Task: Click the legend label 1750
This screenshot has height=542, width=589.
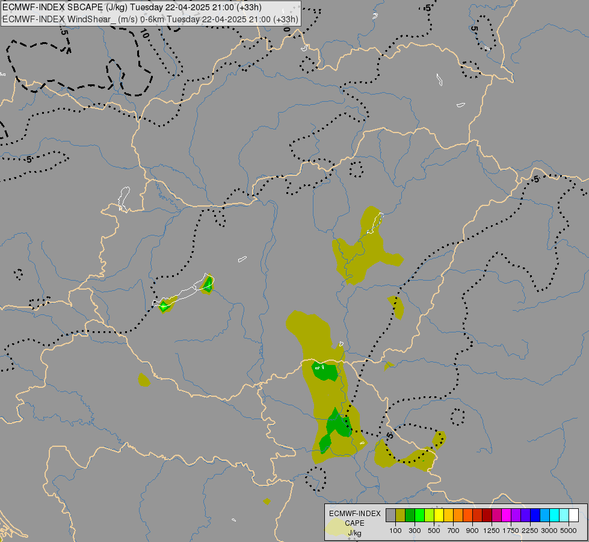Action: tap(511, 531)
